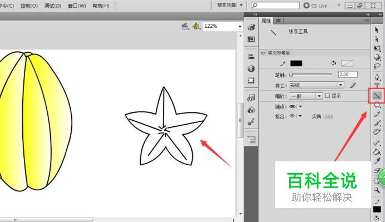Screen dimensions: 385x222
Task: Select the Text tool
Action: coord(377,86)
